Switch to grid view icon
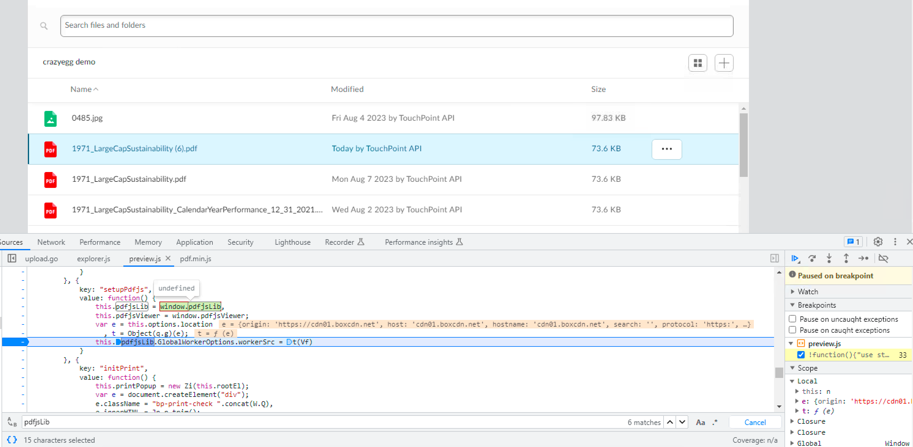Screen dimensions: 913x447 click(698, 63)
